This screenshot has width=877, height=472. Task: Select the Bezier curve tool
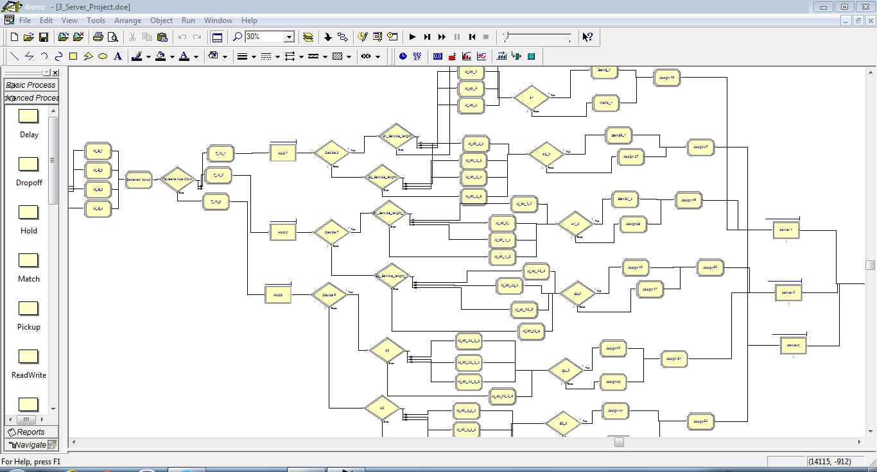(x=58, y=56)
